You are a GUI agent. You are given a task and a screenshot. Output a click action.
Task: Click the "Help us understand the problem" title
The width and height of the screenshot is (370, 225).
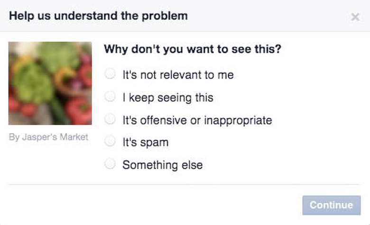[98, 16]
